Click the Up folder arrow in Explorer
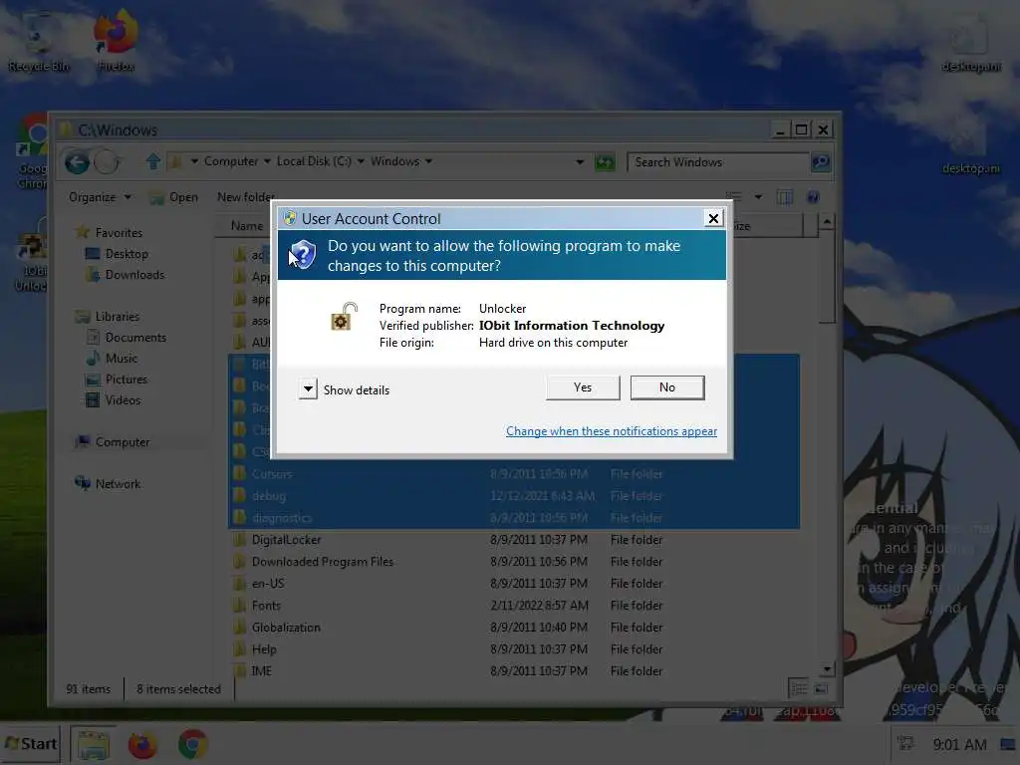Screen dimensions: 1020x765 [152, 160]
